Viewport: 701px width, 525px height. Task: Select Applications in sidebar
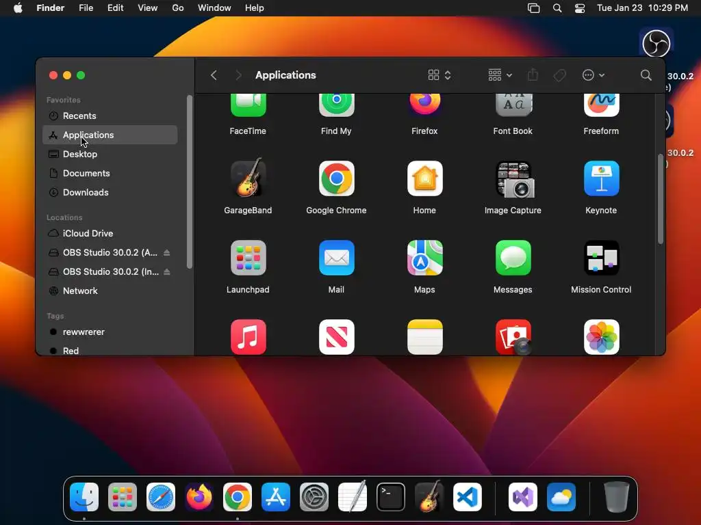click(x=110, y=135)
